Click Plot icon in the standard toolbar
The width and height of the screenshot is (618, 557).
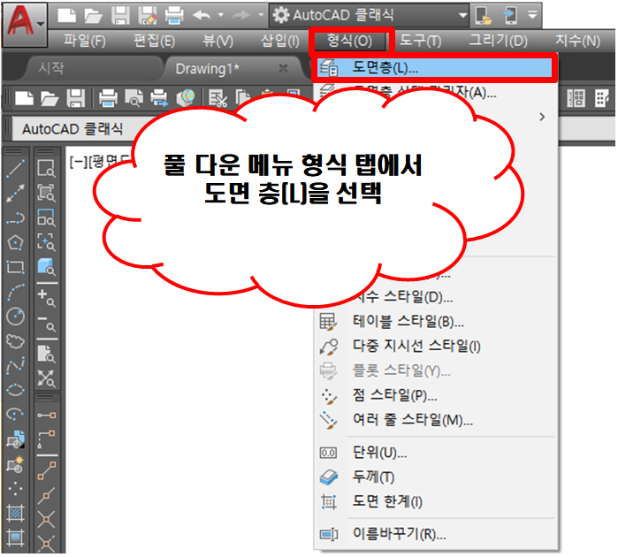click(x=108, y=98)
